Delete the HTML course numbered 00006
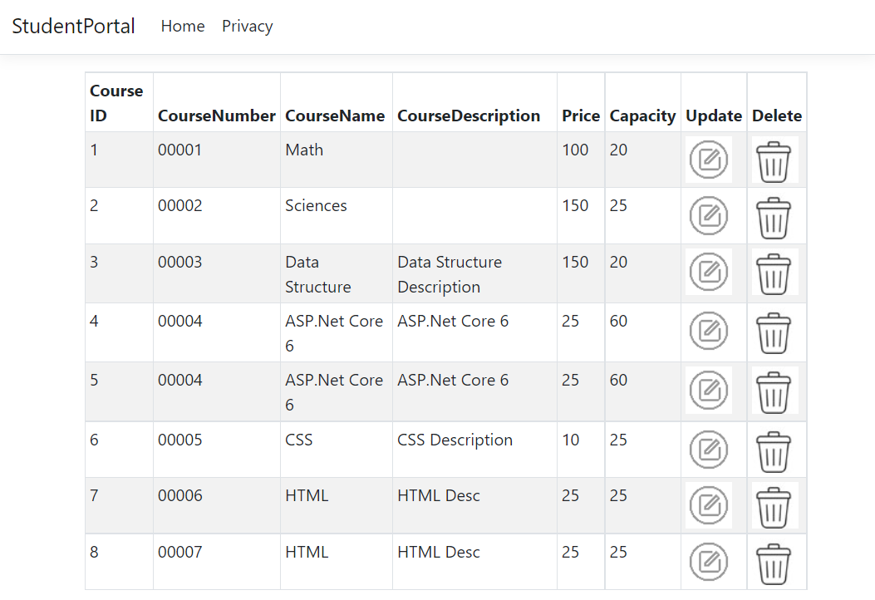This screenshot has height=600, width=875. [x=774, y=508]
